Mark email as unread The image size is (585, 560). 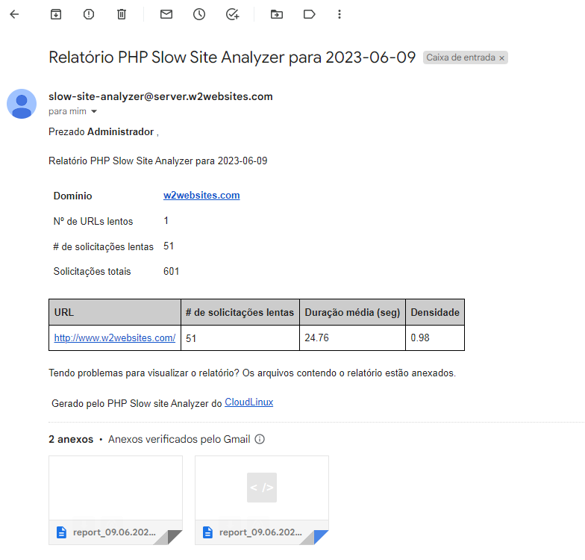(x=166, y=15)
